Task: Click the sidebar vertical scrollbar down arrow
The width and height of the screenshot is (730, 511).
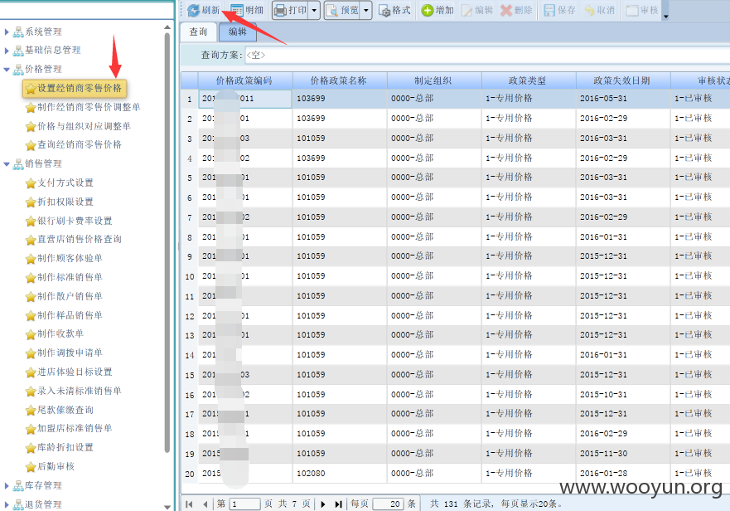Action: pyautogui.click(x=167, y=507)
